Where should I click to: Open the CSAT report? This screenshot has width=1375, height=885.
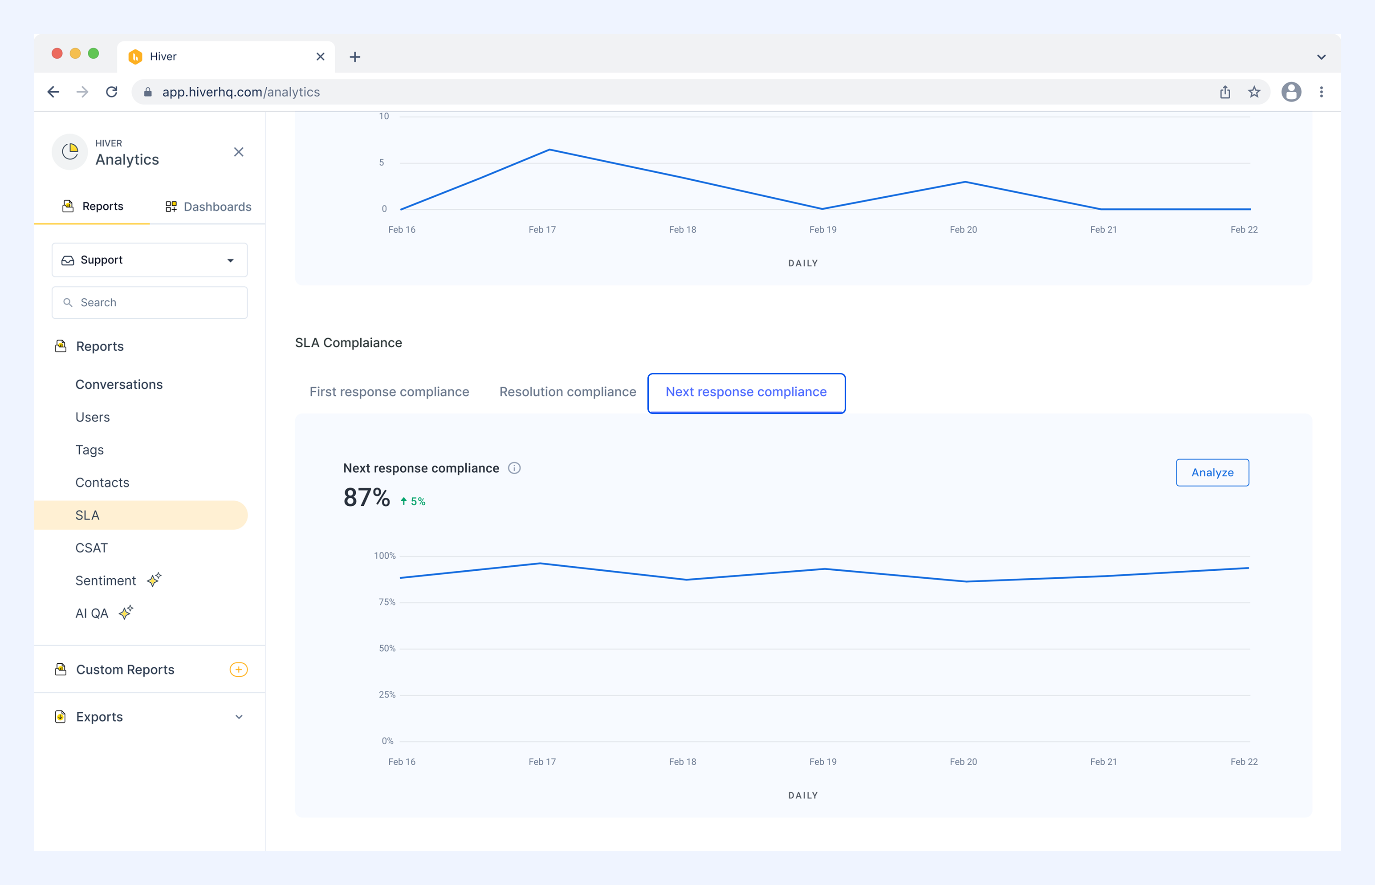91,548
